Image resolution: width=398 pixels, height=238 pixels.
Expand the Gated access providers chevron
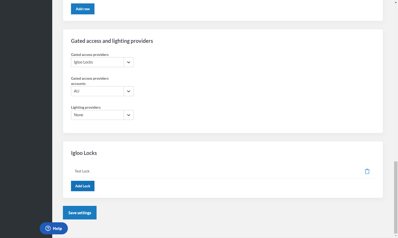click(x=129, y=62)
